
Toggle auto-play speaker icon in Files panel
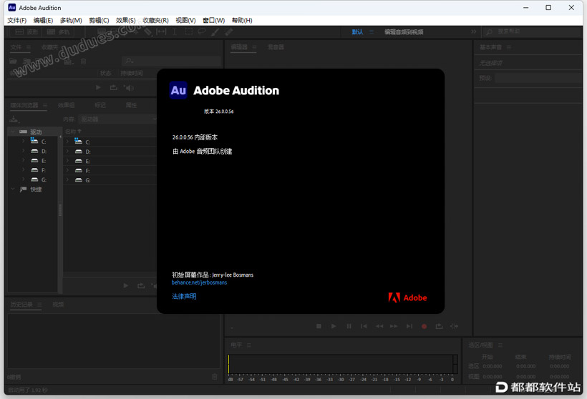point(129,87)
